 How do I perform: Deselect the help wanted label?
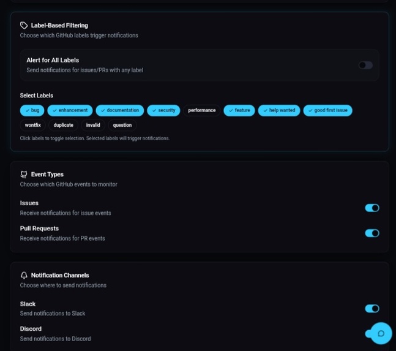[x=279, y=110]
